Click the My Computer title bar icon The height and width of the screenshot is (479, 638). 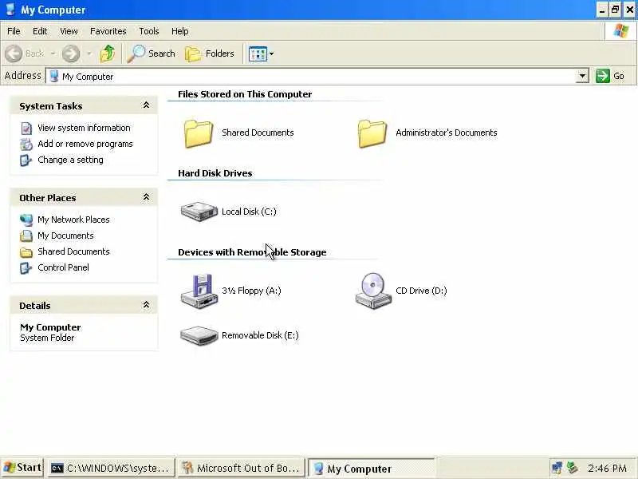(x=10, y=10)
